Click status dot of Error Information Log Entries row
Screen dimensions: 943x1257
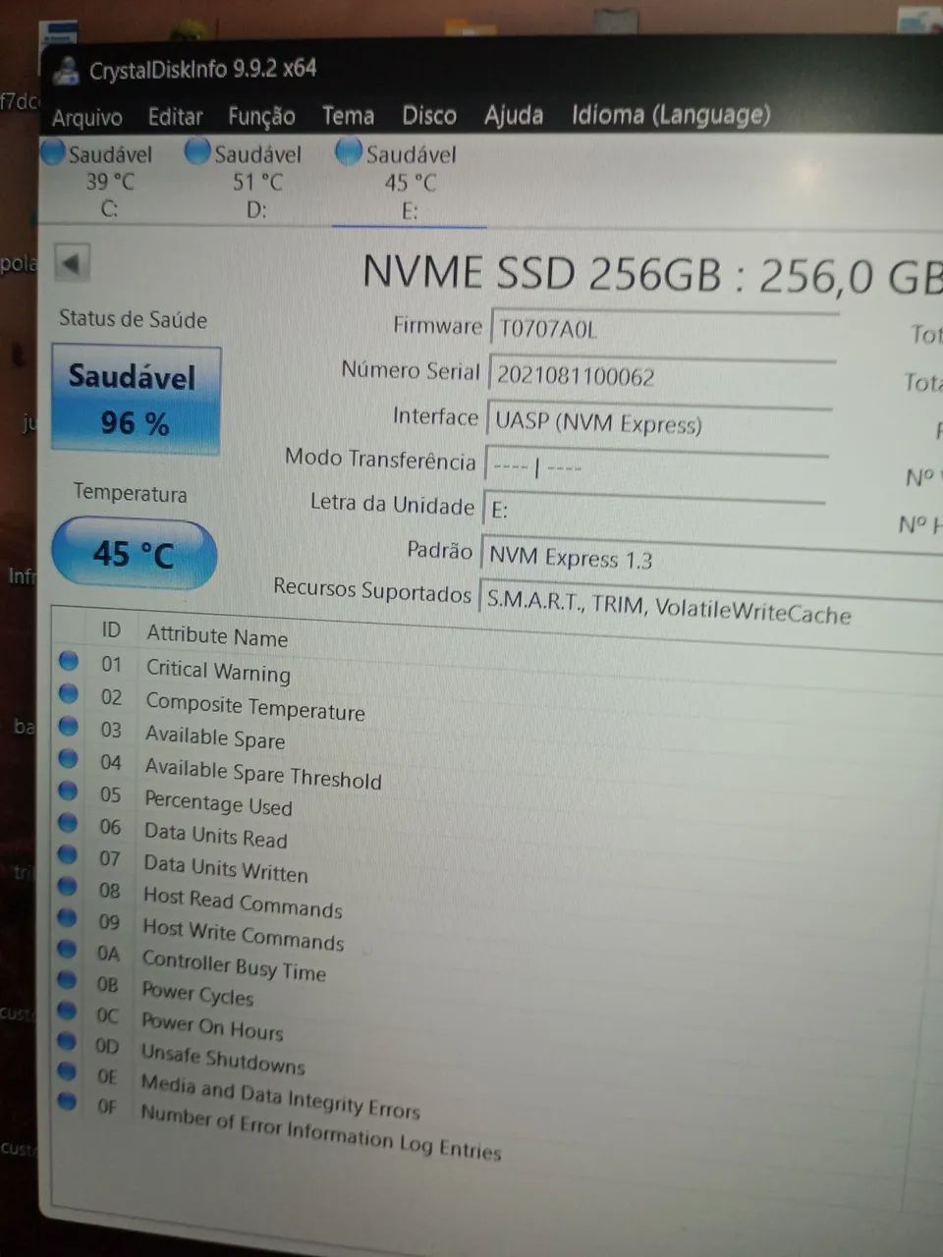[67, 1101]
